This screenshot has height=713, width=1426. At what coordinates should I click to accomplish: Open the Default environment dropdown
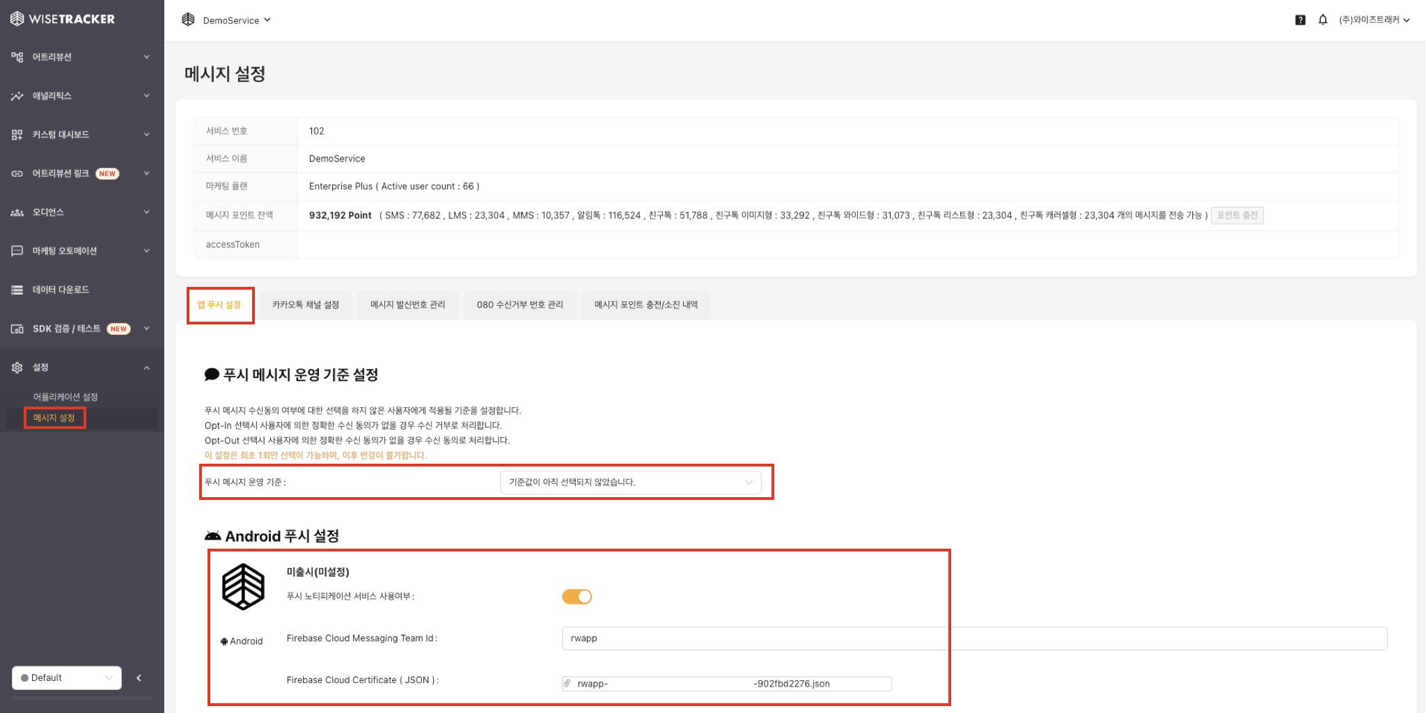pyautogui.click(x=67, y=677)
